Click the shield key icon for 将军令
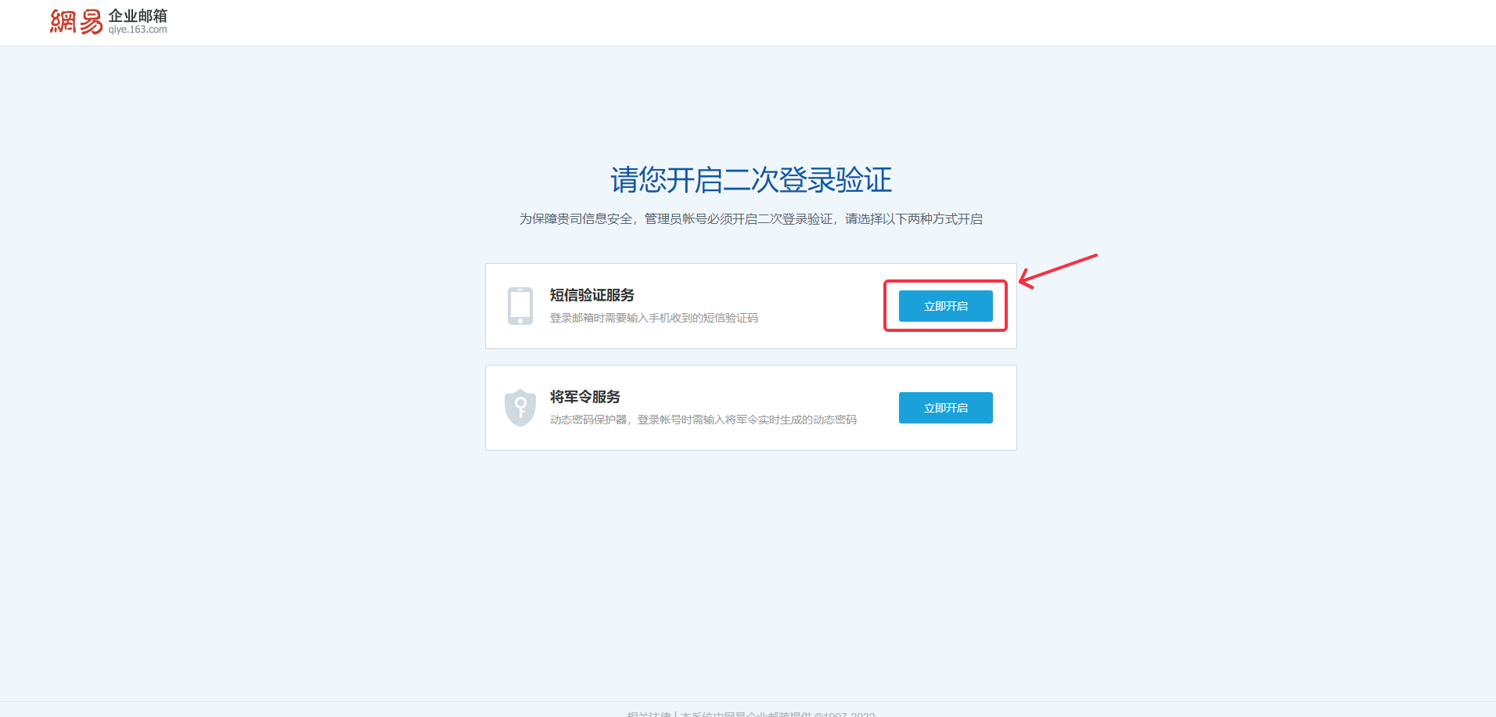The height and width of the screenshot is (717, 1496). coord(520,408)
